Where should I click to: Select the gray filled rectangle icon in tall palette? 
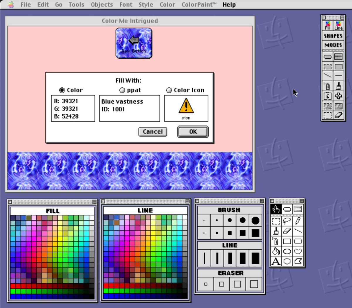click(x=339, y=66)
